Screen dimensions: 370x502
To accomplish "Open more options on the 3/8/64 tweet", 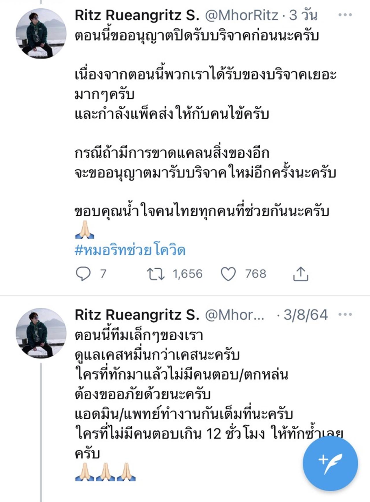I will coord(345,314).
